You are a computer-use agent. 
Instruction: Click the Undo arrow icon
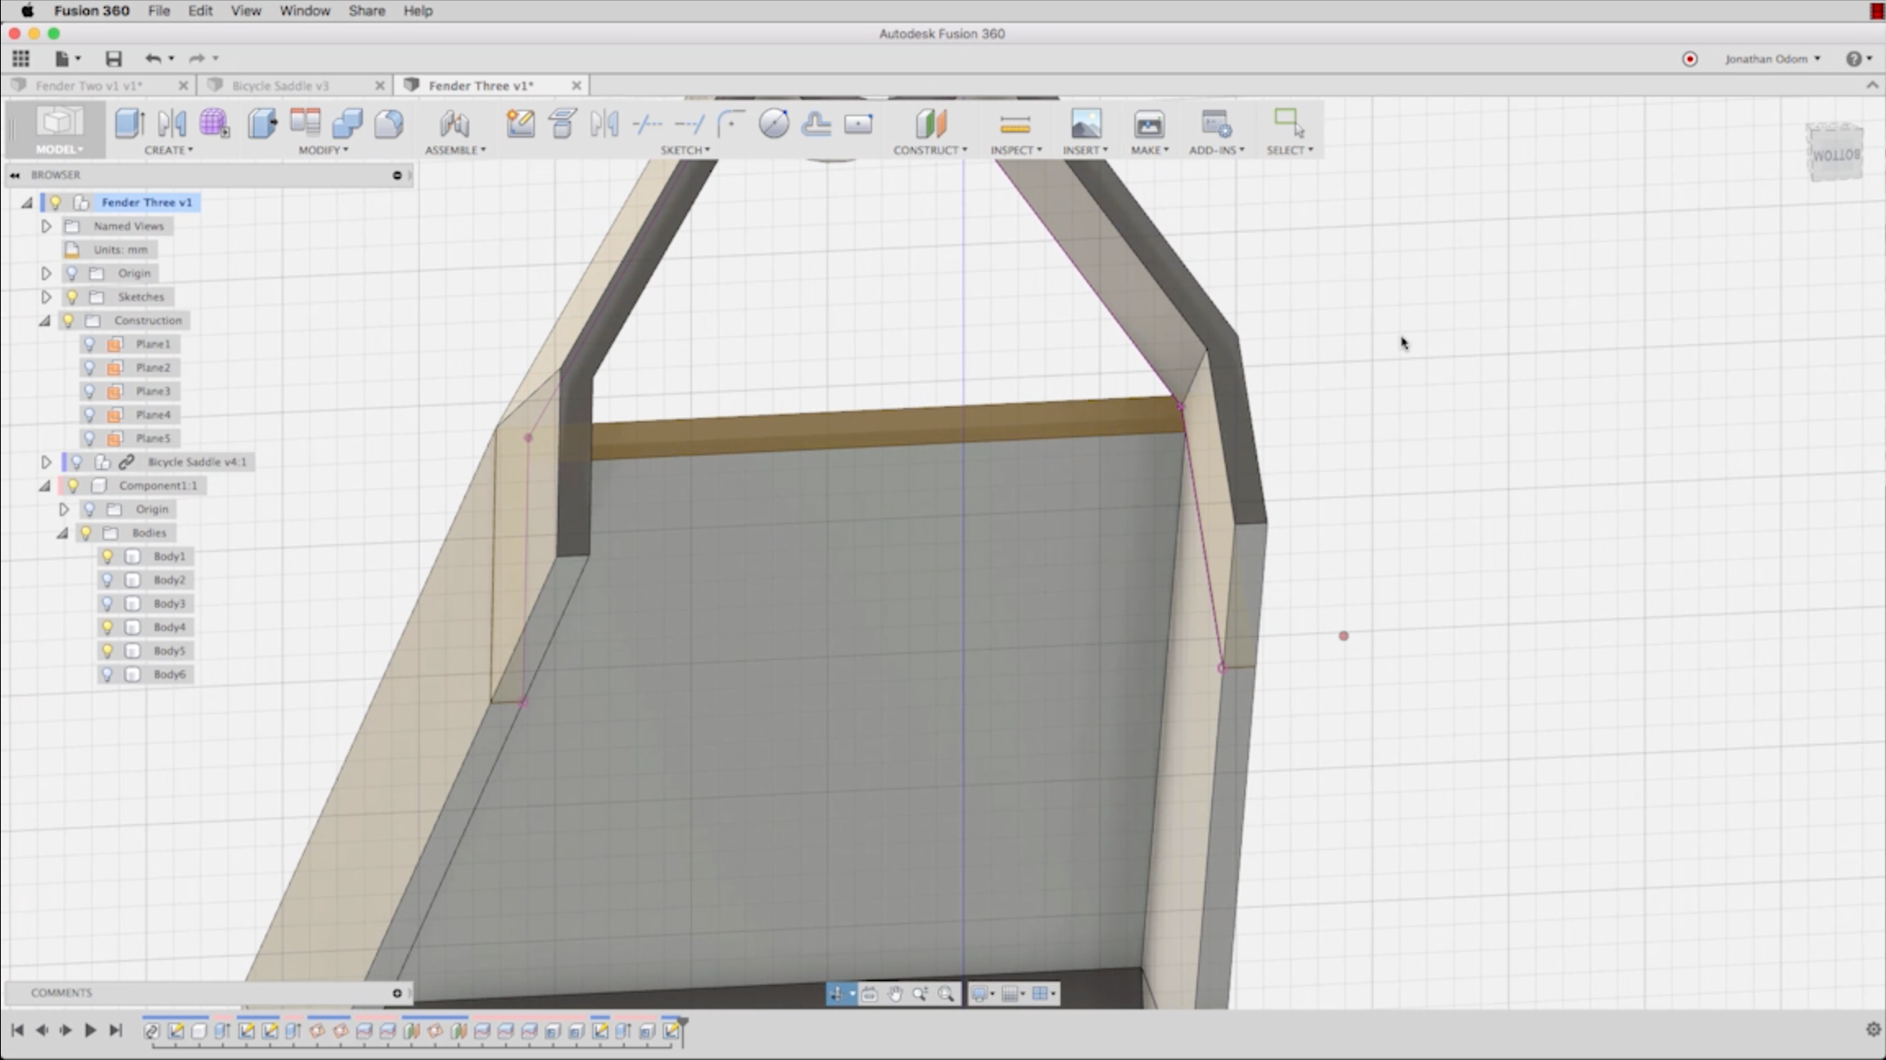click(152, 58)
